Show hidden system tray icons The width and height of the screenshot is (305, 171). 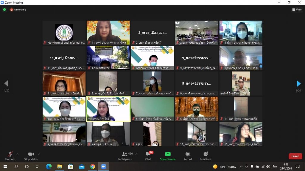pos(241,167)
